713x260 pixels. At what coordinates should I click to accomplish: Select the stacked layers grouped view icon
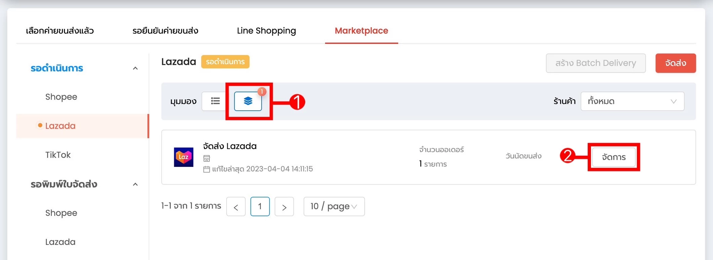[x=248, y=101]
